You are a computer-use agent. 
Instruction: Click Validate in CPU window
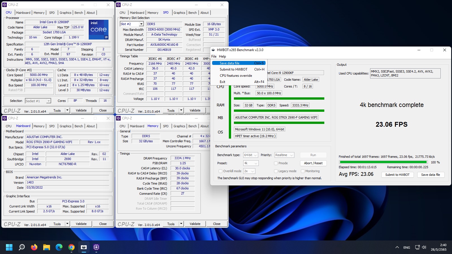pyautogui.click(x=81, y=110)
